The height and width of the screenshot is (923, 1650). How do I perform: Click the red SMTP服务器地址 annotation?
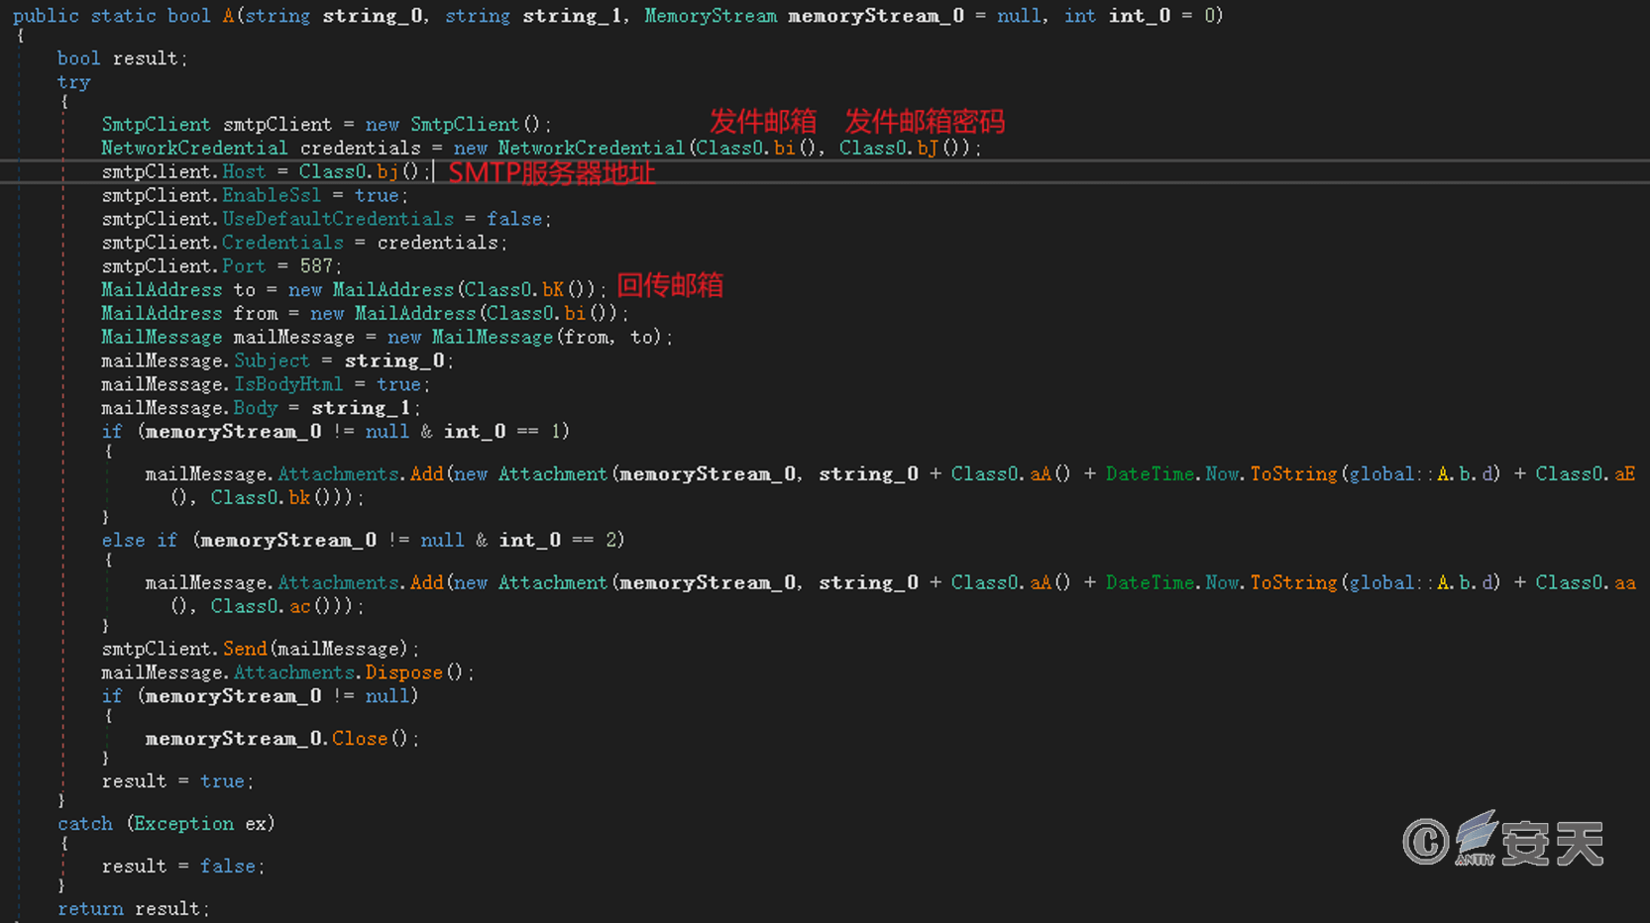click(551, 173)
